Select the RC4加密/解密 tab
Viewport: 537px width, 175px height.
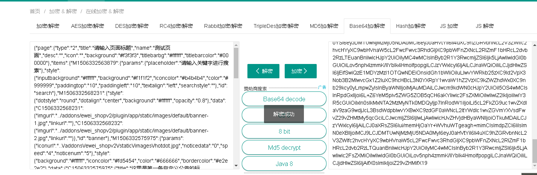(176, 26)
